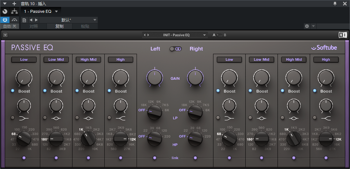Click the routing/sidechain icon
Screen dimensions: 350x169
pyautogui.click(x=14, y=11)
